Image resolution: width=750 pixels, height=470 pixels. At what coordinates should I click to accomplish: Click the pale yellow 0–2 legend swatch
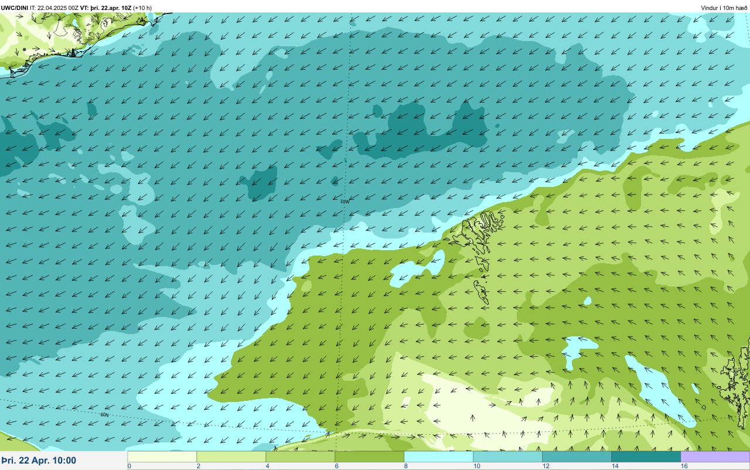(162, 456)
